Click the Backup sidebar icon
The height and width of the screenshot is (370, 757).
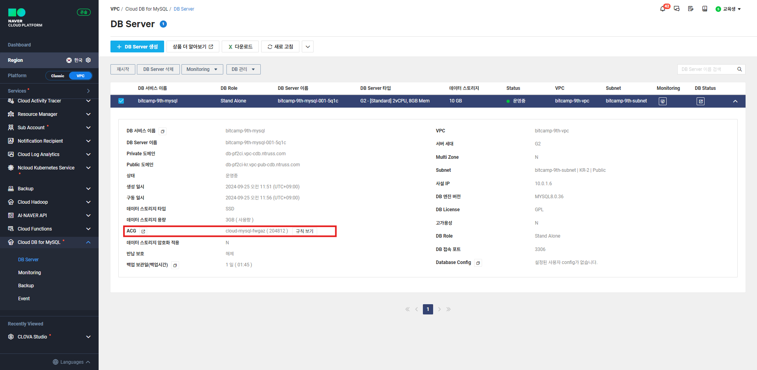point(11,189)
